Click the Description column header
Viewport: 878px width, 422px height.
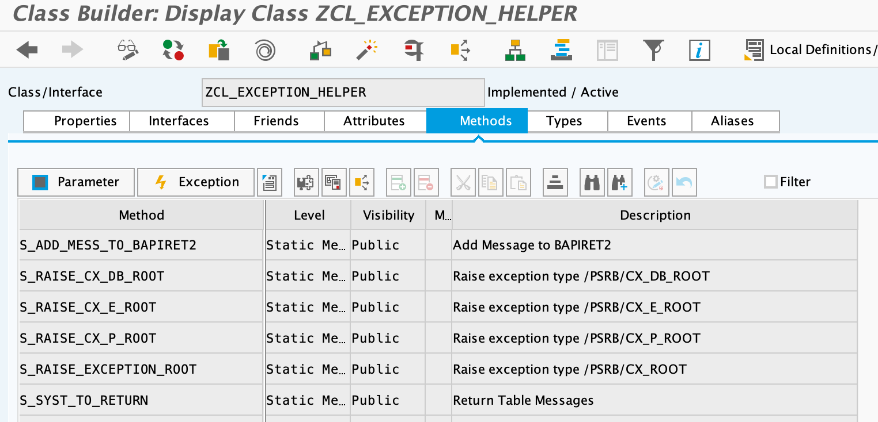click(655, 215)
